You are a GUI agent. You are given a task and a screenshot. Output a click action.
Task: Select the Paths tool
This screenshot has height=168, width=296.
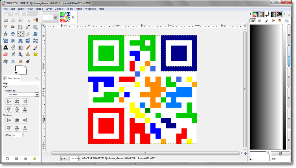[20, 27]
